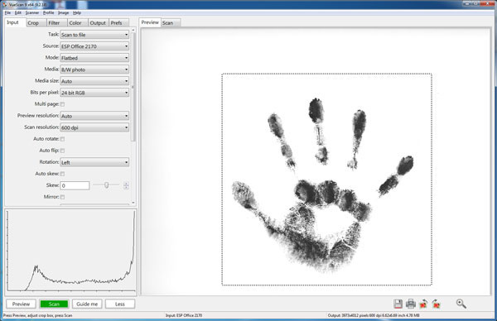Image resolution: width=497 pixels, height=321 pixels.
Task: Click the green Scan button
Action: point(54,304)
